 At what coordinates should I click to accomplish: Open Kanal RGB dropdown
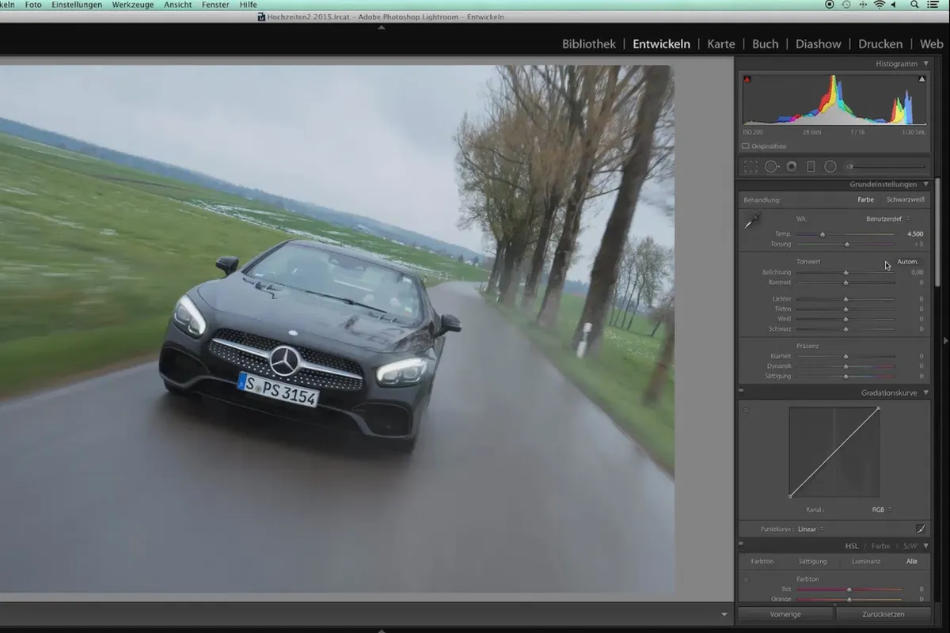882,510
